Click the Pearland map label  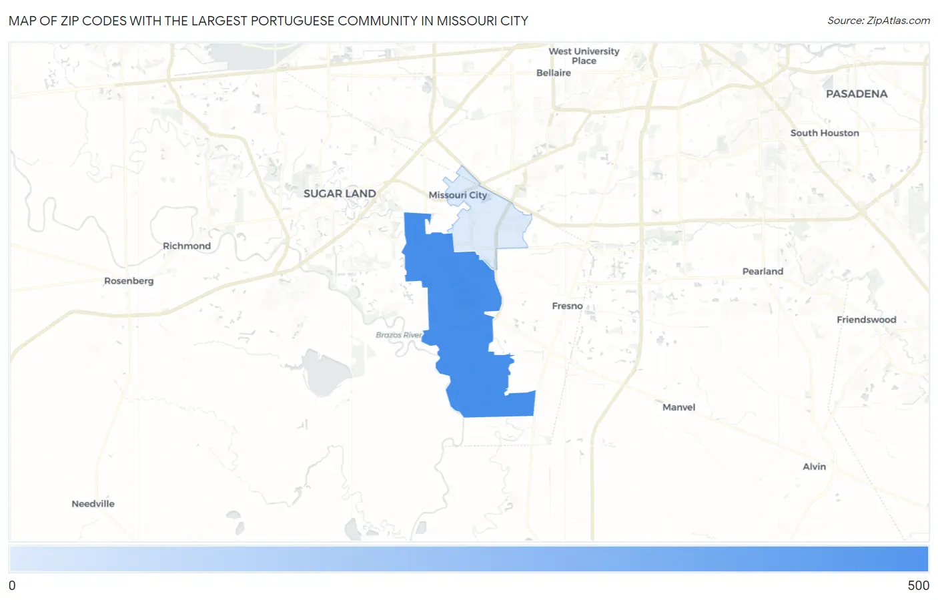[x=763, y=272]
